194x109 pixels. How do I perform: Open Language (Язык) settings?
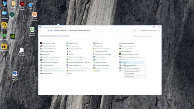69,73
